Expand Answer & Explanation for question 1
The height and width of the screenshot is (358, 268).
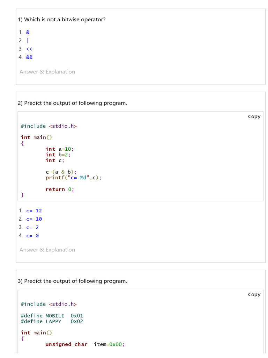[x=47, y=72]
